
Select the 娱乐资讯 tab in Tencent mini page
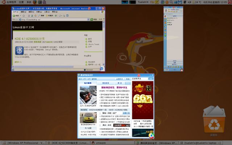105,83
